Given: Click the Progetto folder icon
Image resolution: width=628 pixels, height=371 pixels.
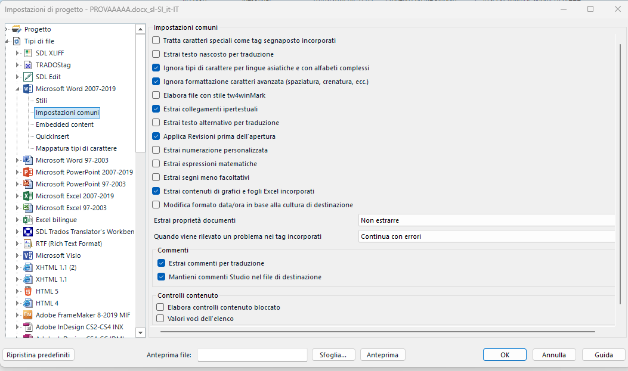Looking at the screenshot, I should click(17, 29).
